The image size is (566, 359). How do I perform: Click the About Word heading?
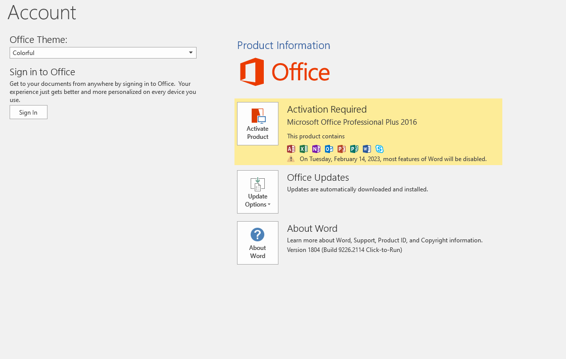coord(312,228)
